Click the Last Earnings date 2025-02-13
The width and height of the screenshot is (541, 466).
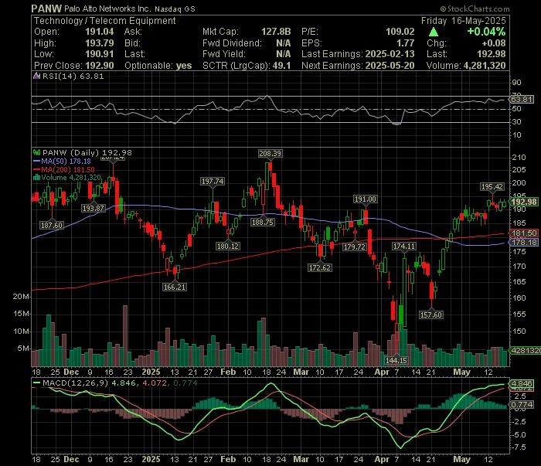click(390, 54)
